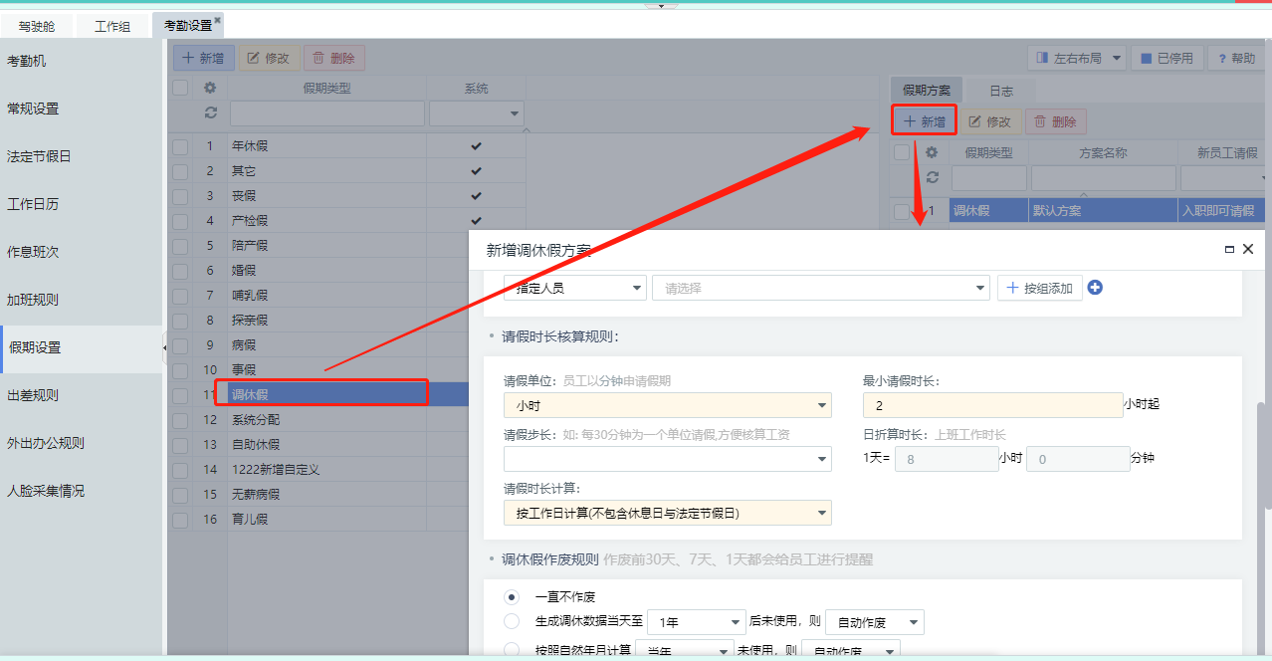Tick the checkbox for row 丧假
The height and width of the screenshot is (661, 1272).
click(x=180, y=195)
